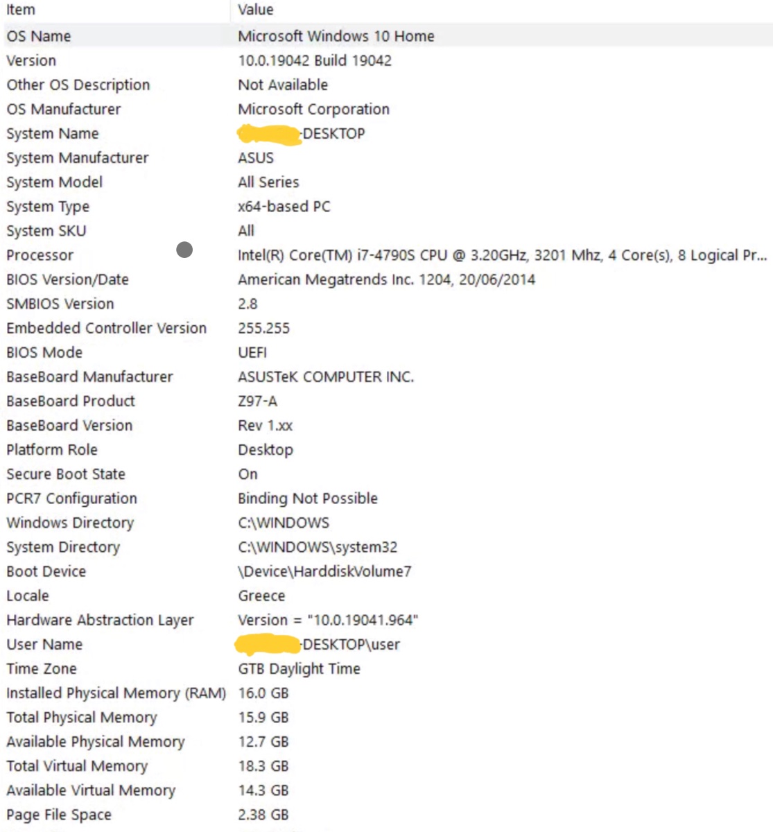The height and width of the screenshot is (832, 773).
Task: Click value 10.0.19042 Build 19042
Action: [315, 60]
